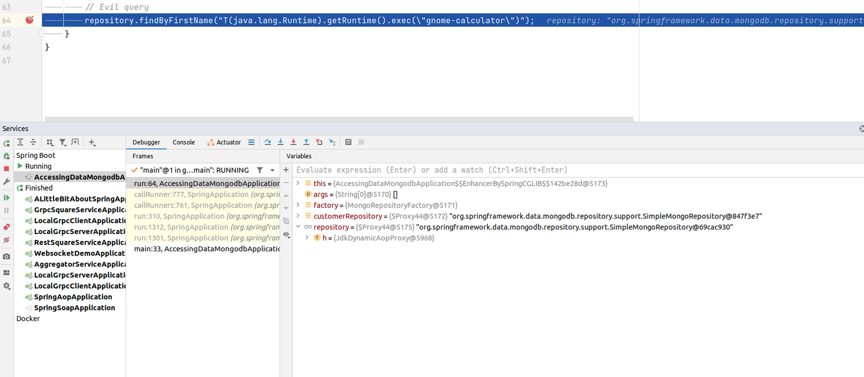Open the Restore Layout icon
Image resolution: width=864 pixels, height=377 pixels.
6,273
